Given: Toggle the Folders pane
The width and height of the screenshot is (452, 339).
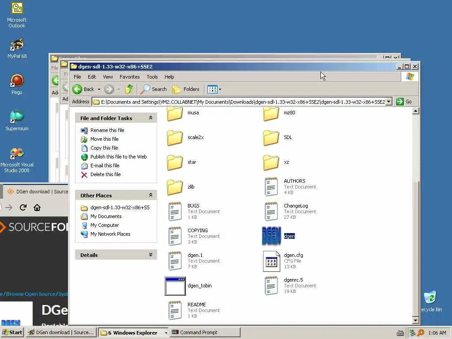Looking at the screenshot, I should (x=186, y=89).
